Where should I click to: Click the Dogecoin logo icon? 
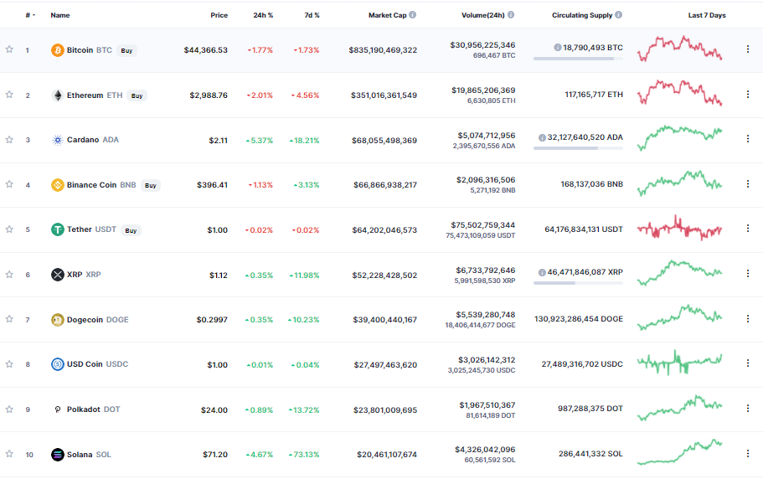point(58,320)
